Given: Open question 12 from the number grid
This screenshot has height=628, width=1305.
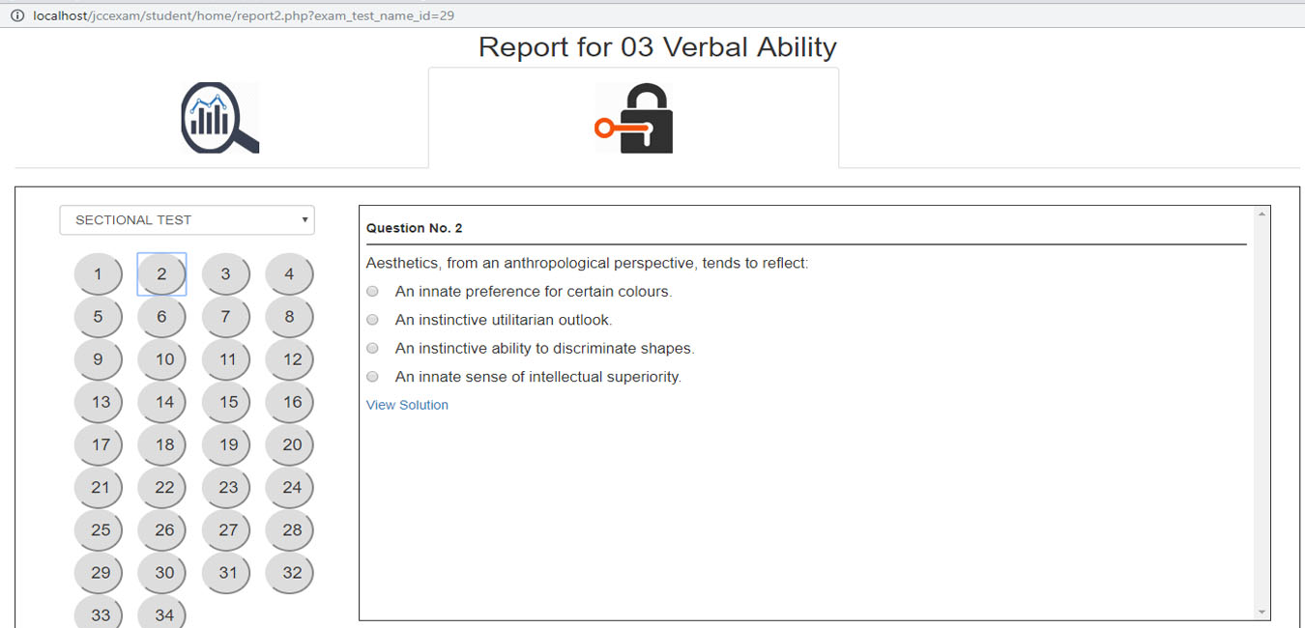Looking at the screenshot, I should (289, 359).
